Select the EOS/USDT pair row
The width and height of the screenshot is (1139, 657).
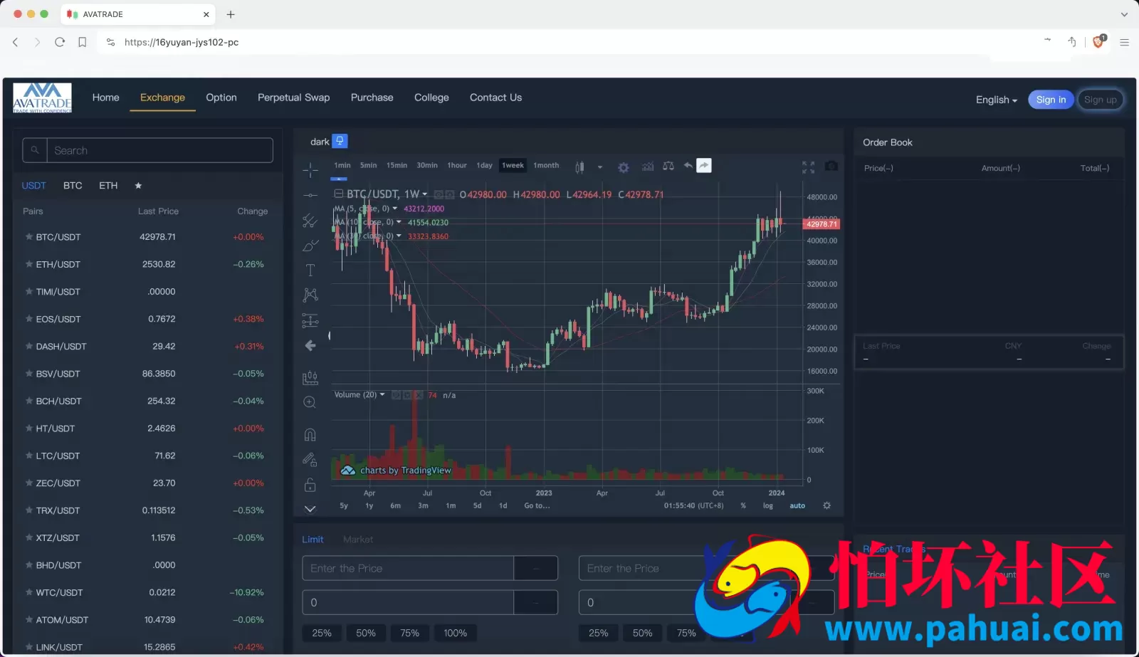tap(147, 319)
